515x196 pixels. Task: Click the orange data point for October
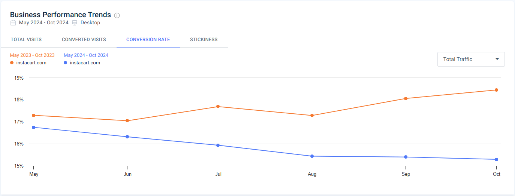coord(496,90)
